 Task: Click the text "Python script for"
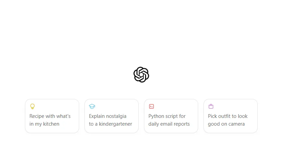coord(167,116)
